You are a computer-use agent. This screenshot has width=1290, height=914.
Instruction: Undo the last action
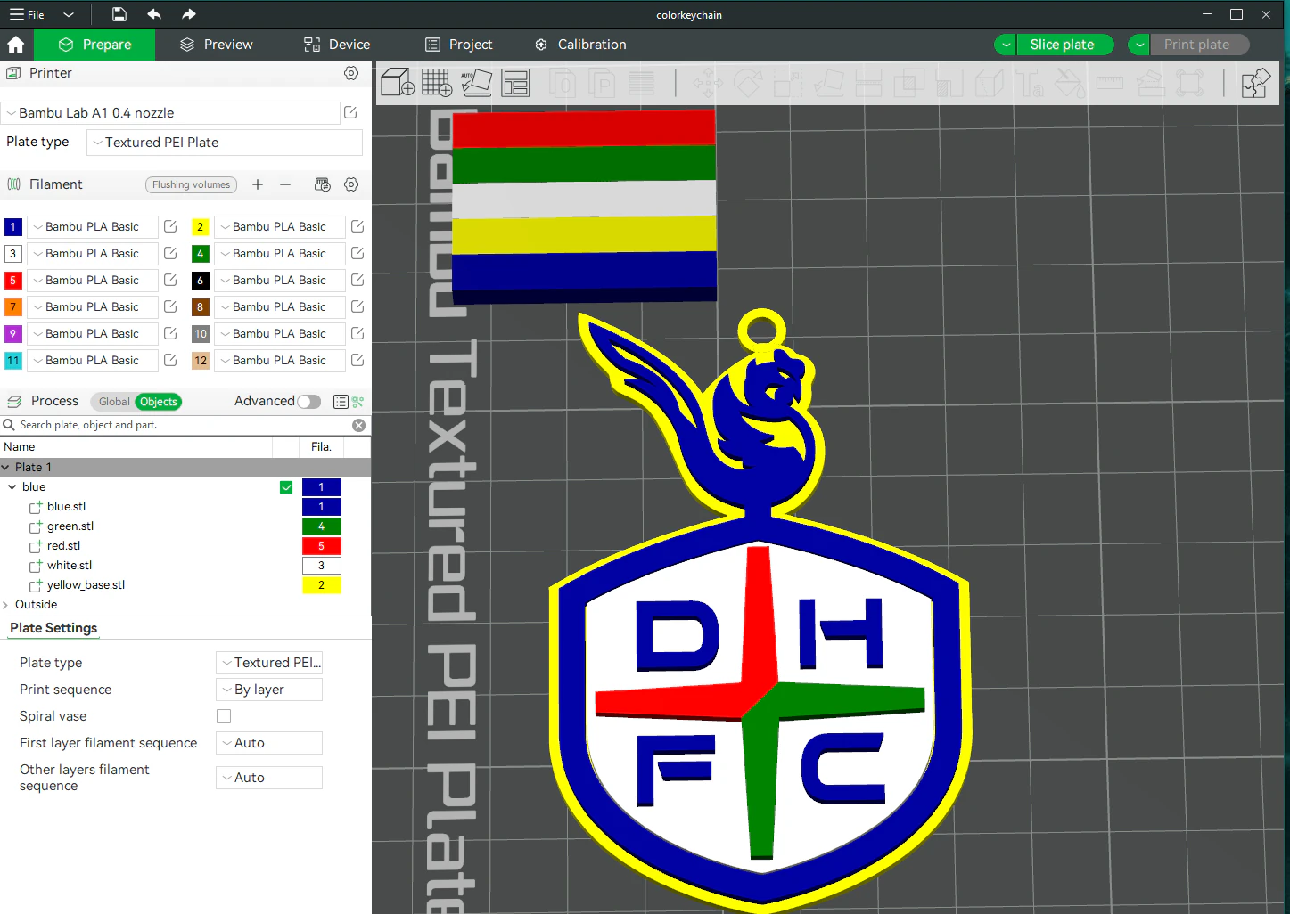[154, 14]
